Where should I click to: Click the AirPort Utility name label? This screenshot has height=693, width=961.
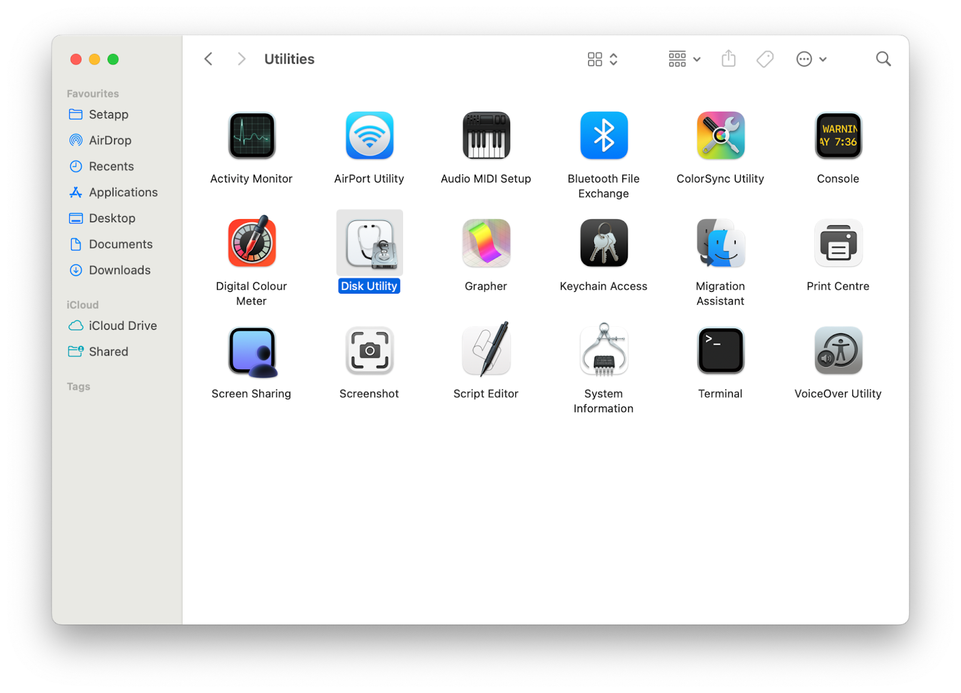click(x=369, y=178)
